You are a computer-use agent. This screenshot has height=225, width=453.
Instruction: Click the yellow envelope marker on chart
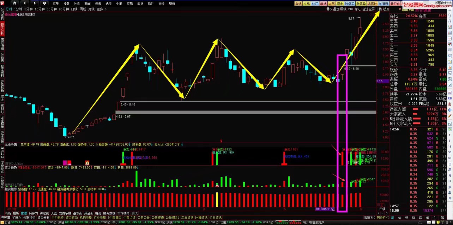(x=87, y=162)
